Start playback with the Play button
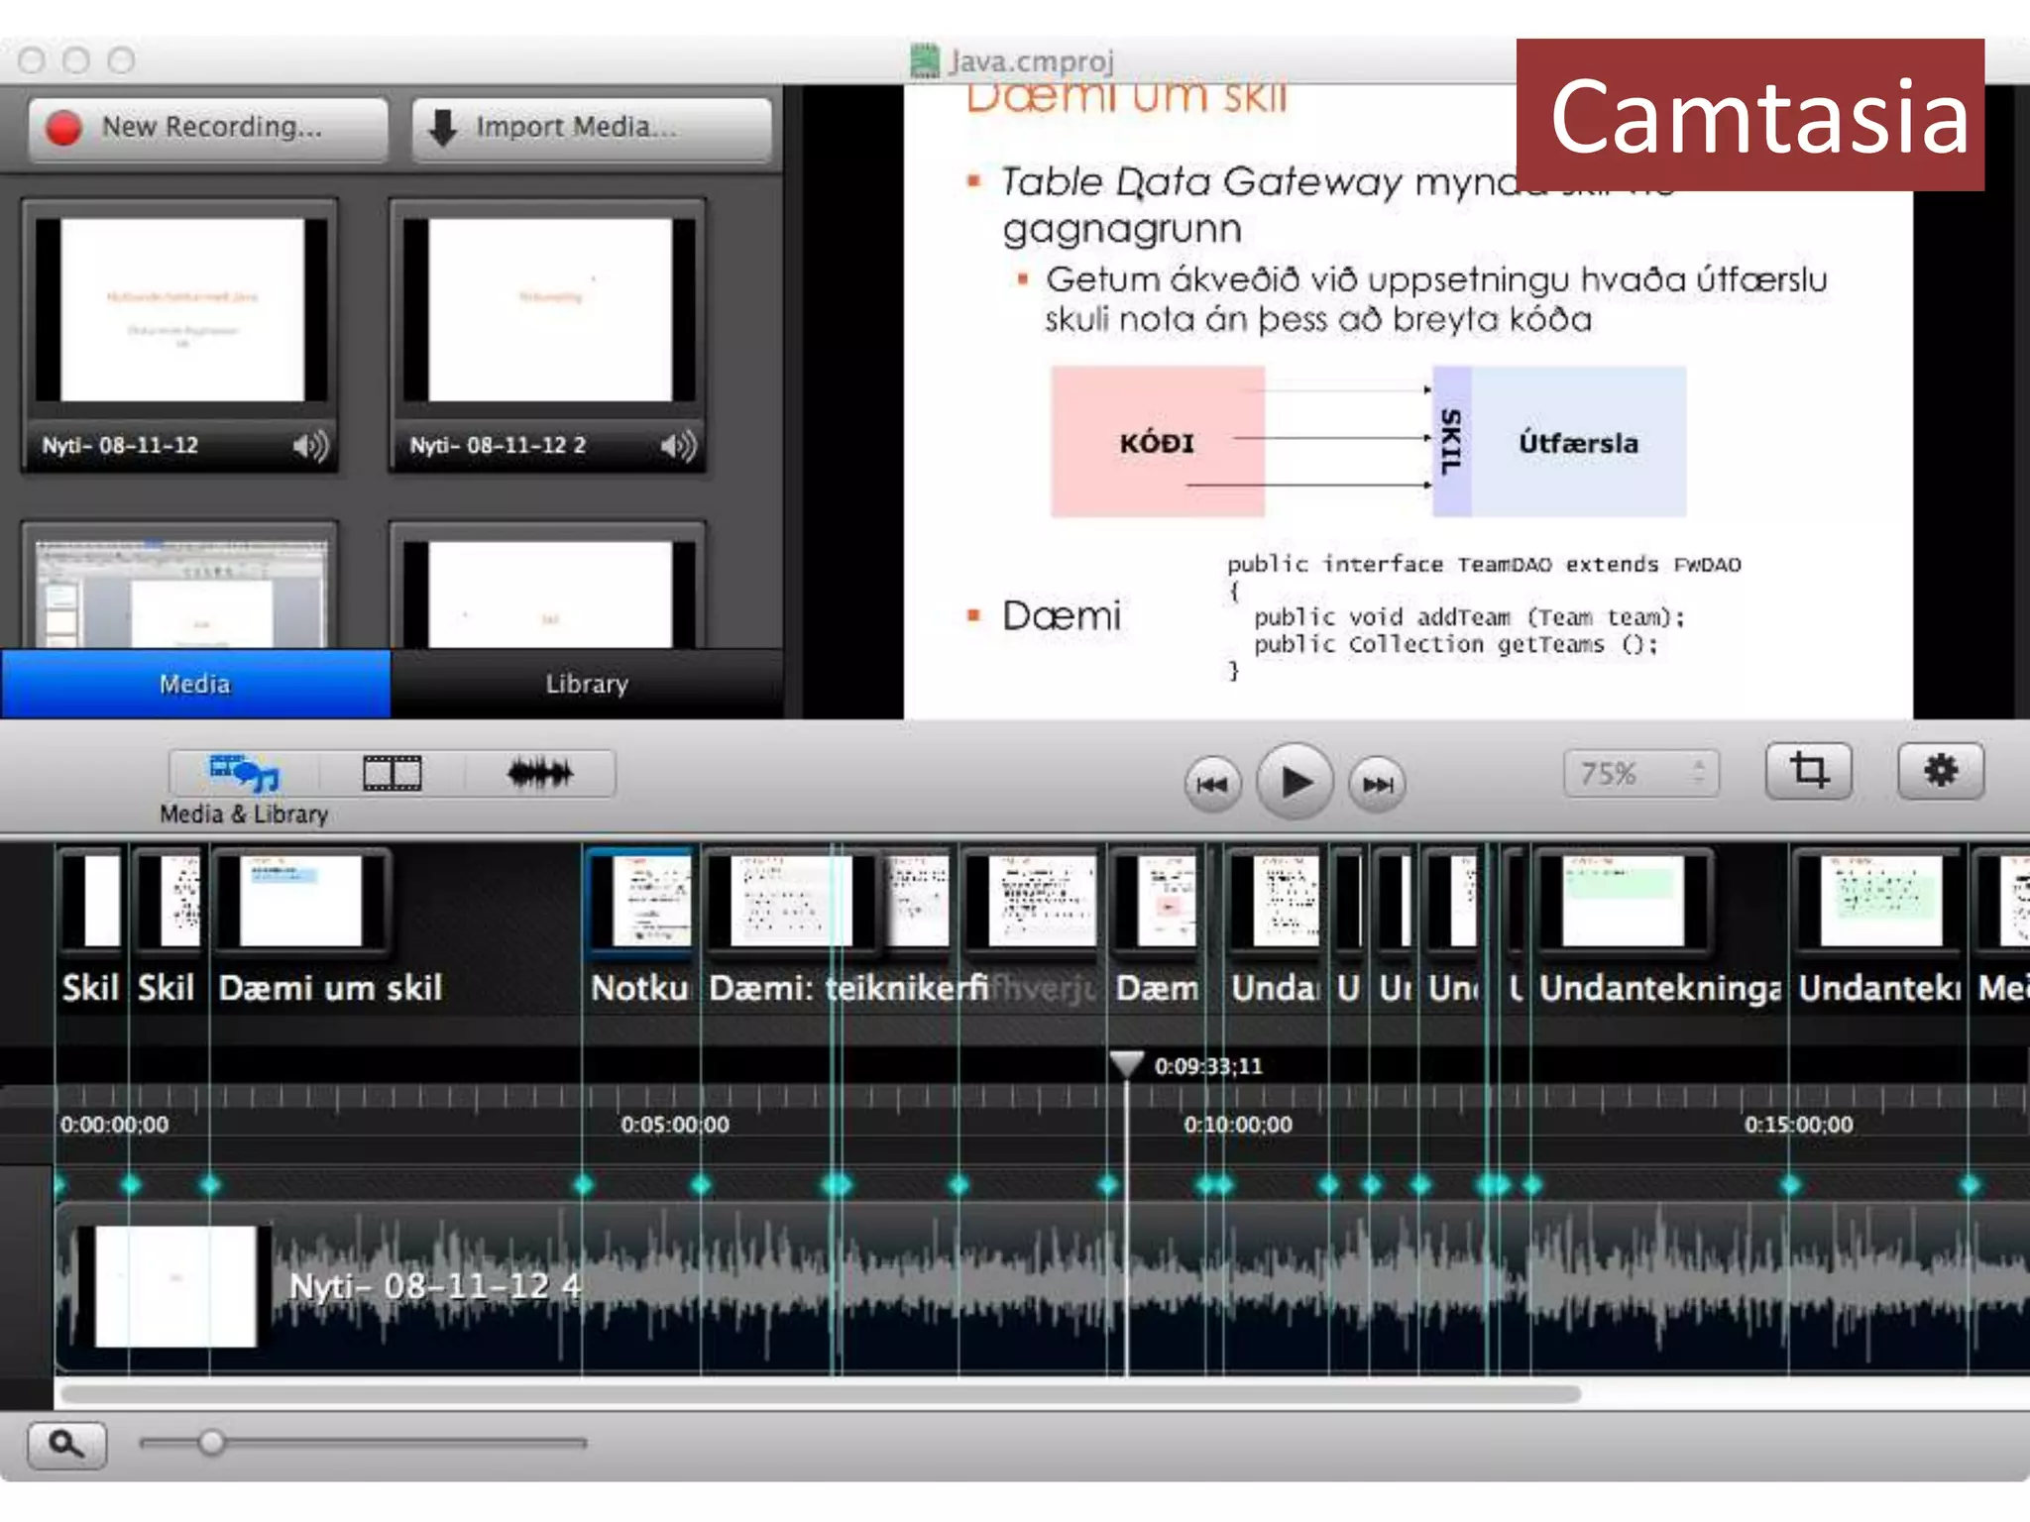 tap(1295, 783)
